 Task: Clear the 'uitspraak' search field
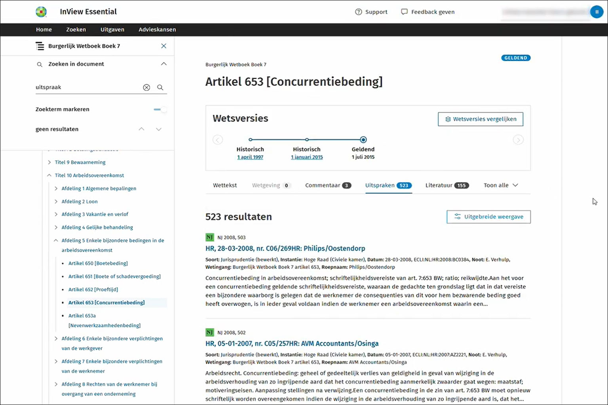tap(146, 87)
